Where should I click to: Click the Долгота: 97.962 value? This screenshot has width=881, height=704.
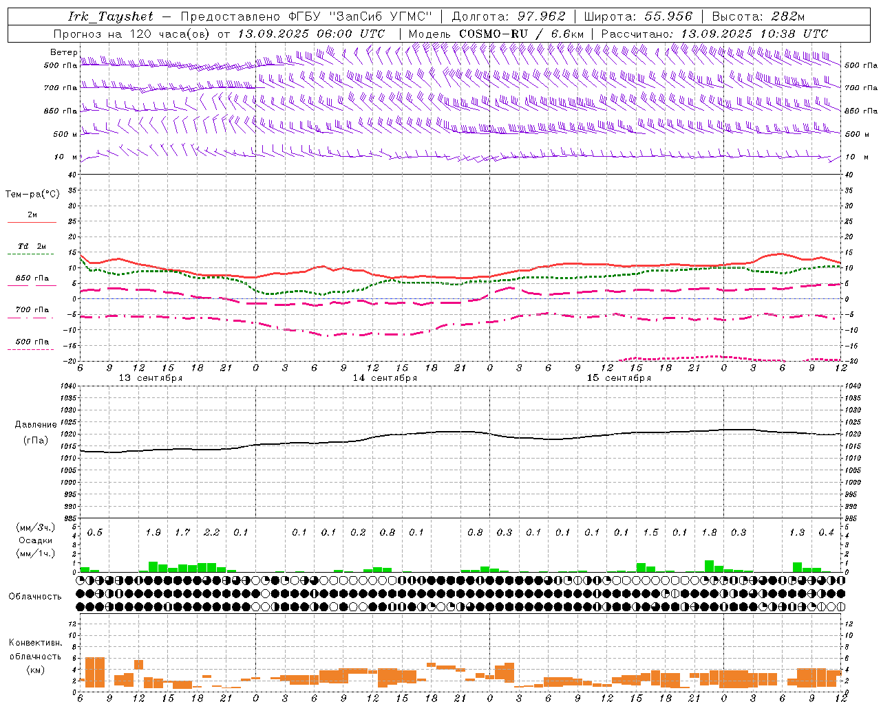[x=508, y=16]
